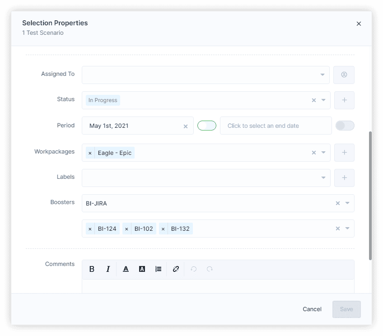Image resolution: width=383 pixels, height=336 pixels.
Task: Click the May 1st, 2021 start date field
Action: pos(137,126)
